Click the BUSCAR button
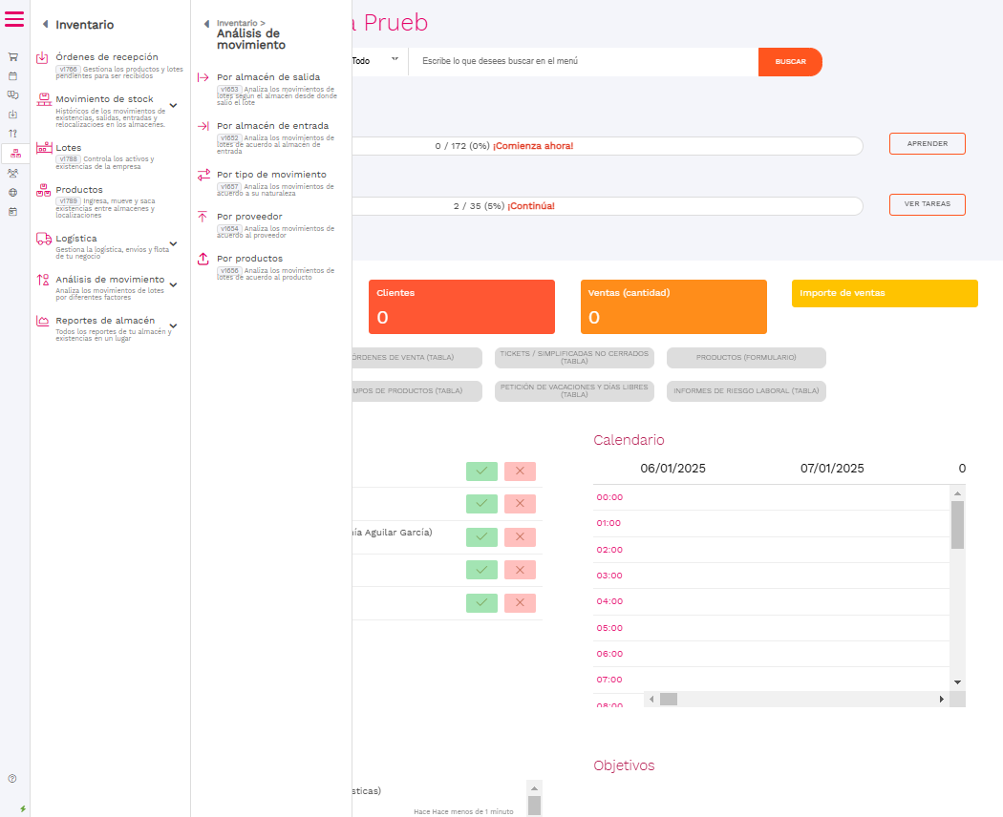Screen dimensions: 1003x817 pyautogui.click(x=790, y=62)
